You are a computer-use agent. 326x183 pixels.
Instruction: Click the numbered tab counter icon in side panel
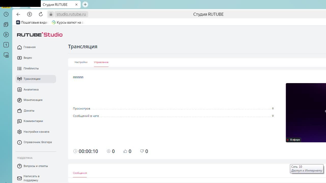pyautogui.click(x=6, y=45)
